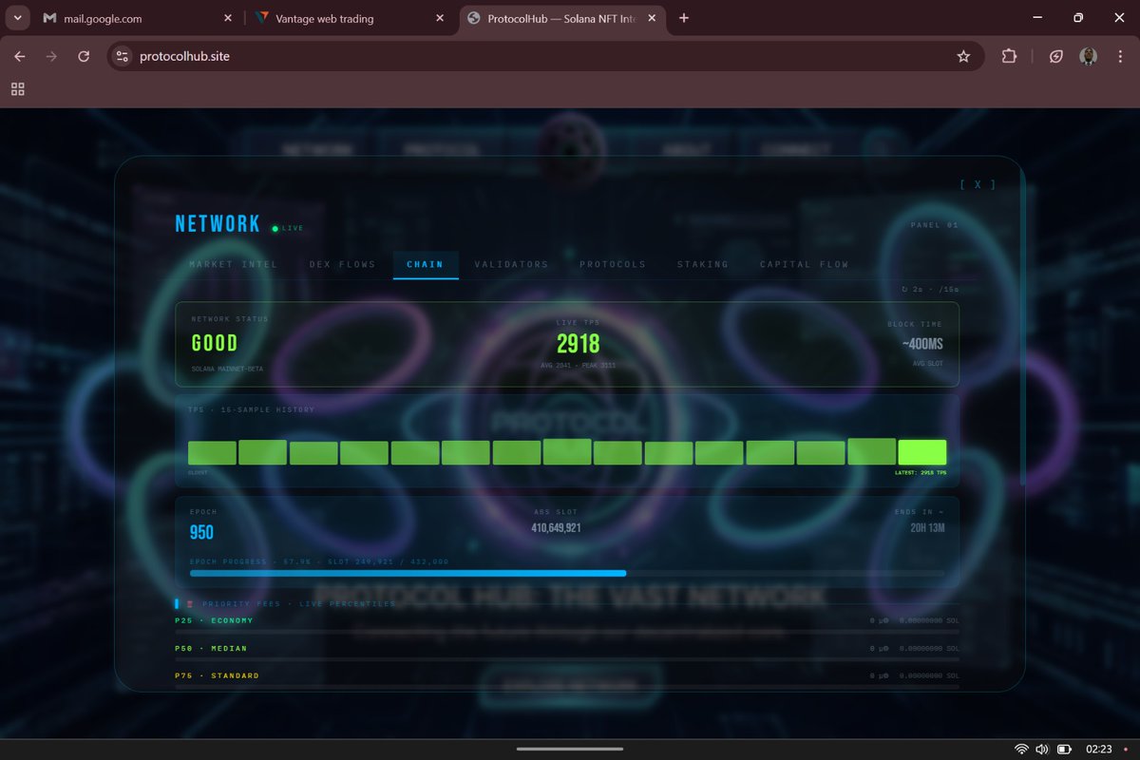Click the GOOD network status value
This screenshot has height=760, width=1140.
click(x=215, y=344)
